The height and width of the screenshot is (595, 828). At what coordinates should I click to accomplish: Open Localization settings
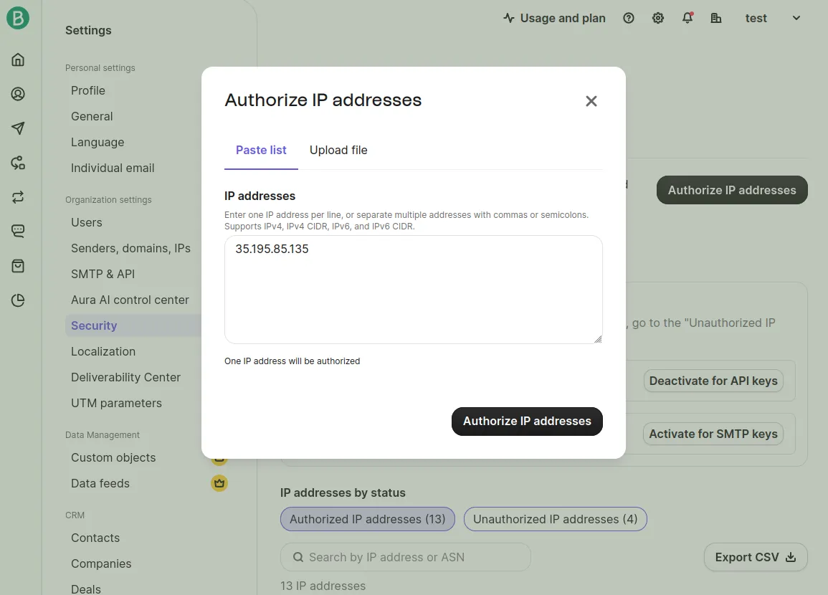coord(103,351)
